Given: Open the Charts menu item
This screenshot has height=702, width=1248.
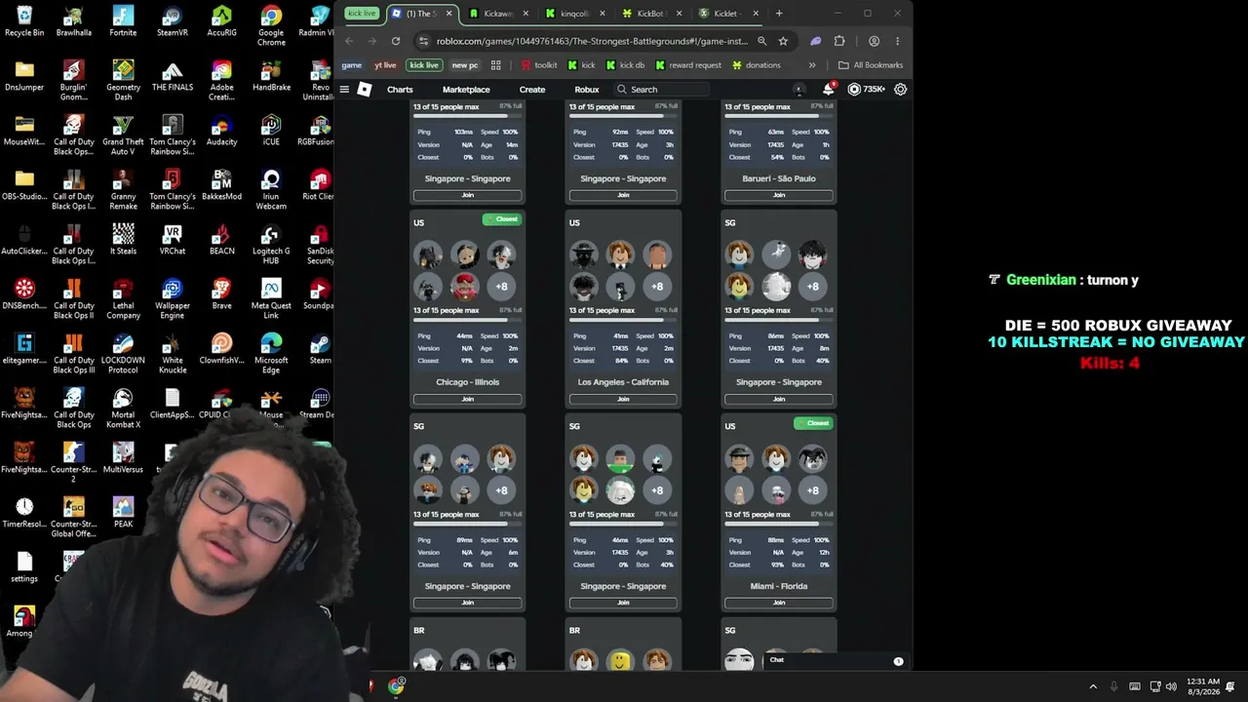Looking at the screenshot, I should [x=400, y=90].
